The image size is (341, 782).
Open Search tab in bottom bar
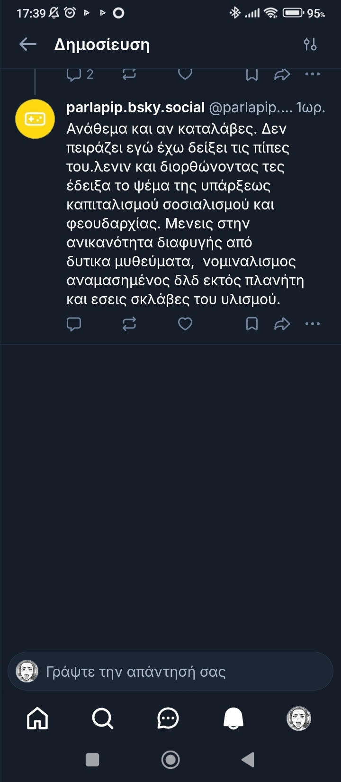[x=102, y=718]
